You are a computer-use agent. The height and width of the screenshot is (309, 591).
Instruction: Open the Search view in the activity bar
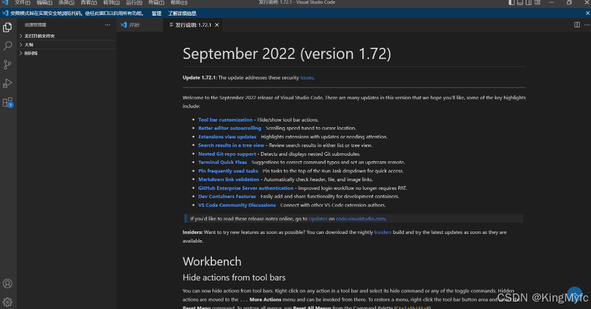click(x=7, y=46)
